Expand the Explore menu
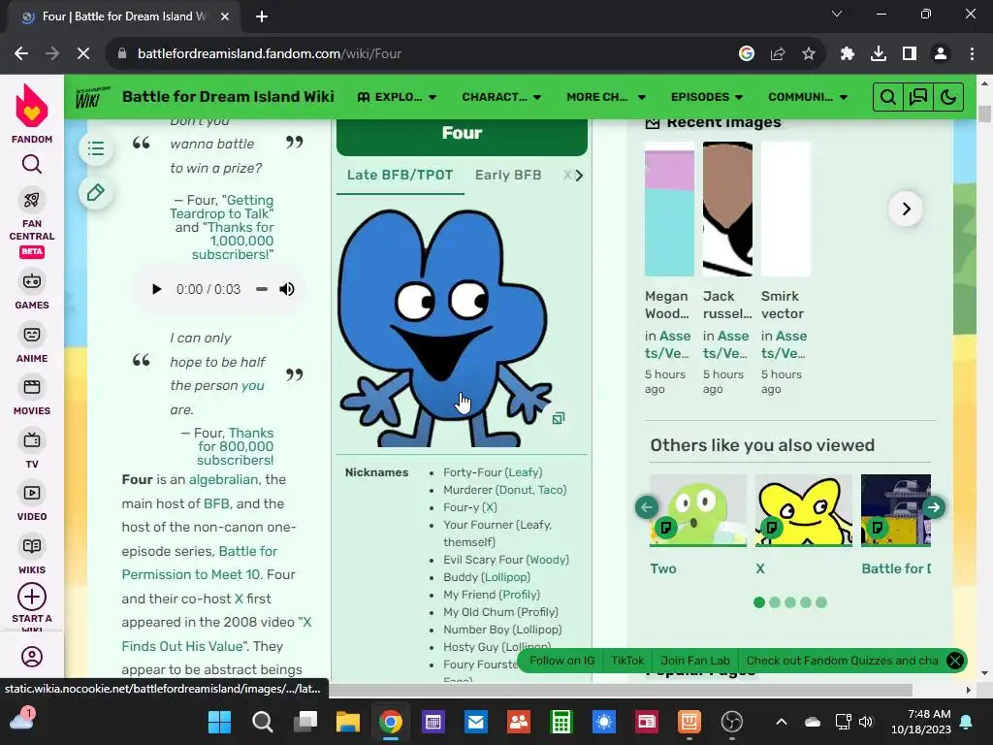This screenshot has height=745, width=993. tap(397, 97)
